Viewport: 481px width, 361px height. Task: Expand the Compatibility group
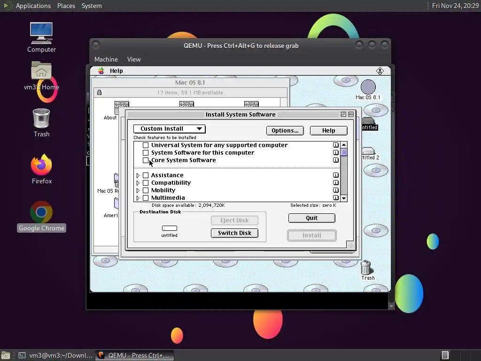coord(138,183)
